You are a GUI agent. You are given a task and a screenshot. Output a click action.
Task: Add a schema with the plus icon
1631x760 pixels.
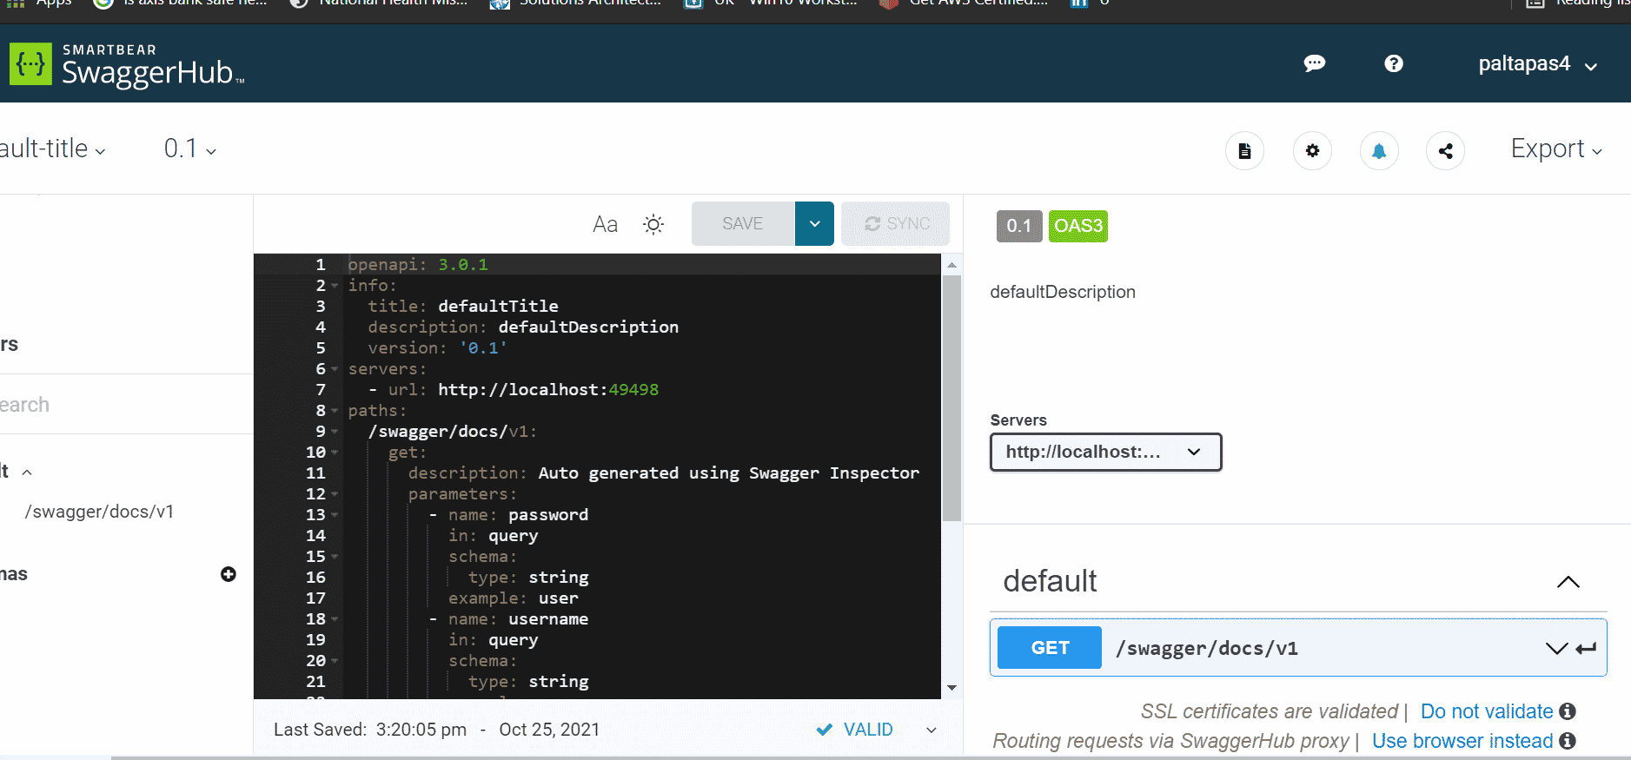click(229, 574)
